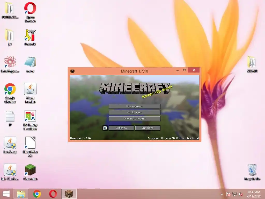Launch Chrome from the taskbar
This screenshot has width=265, height=199.
point(37,194)
